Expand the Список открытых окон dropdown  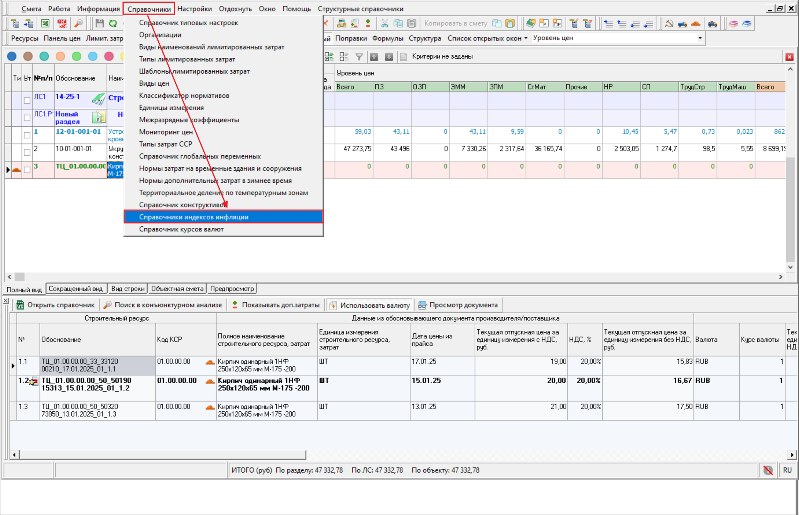(x=487, y=38)
